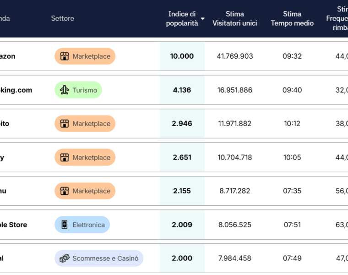Click the phone icon in Elettronica tag
The height and width of the screenshot is (275, 348).
[x=65, y=225]
